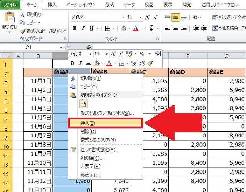This screenshot has width=246, height=192.
Task: Switch to Page Layout tab (ページ レイアウト)
Action: [81, 5]
